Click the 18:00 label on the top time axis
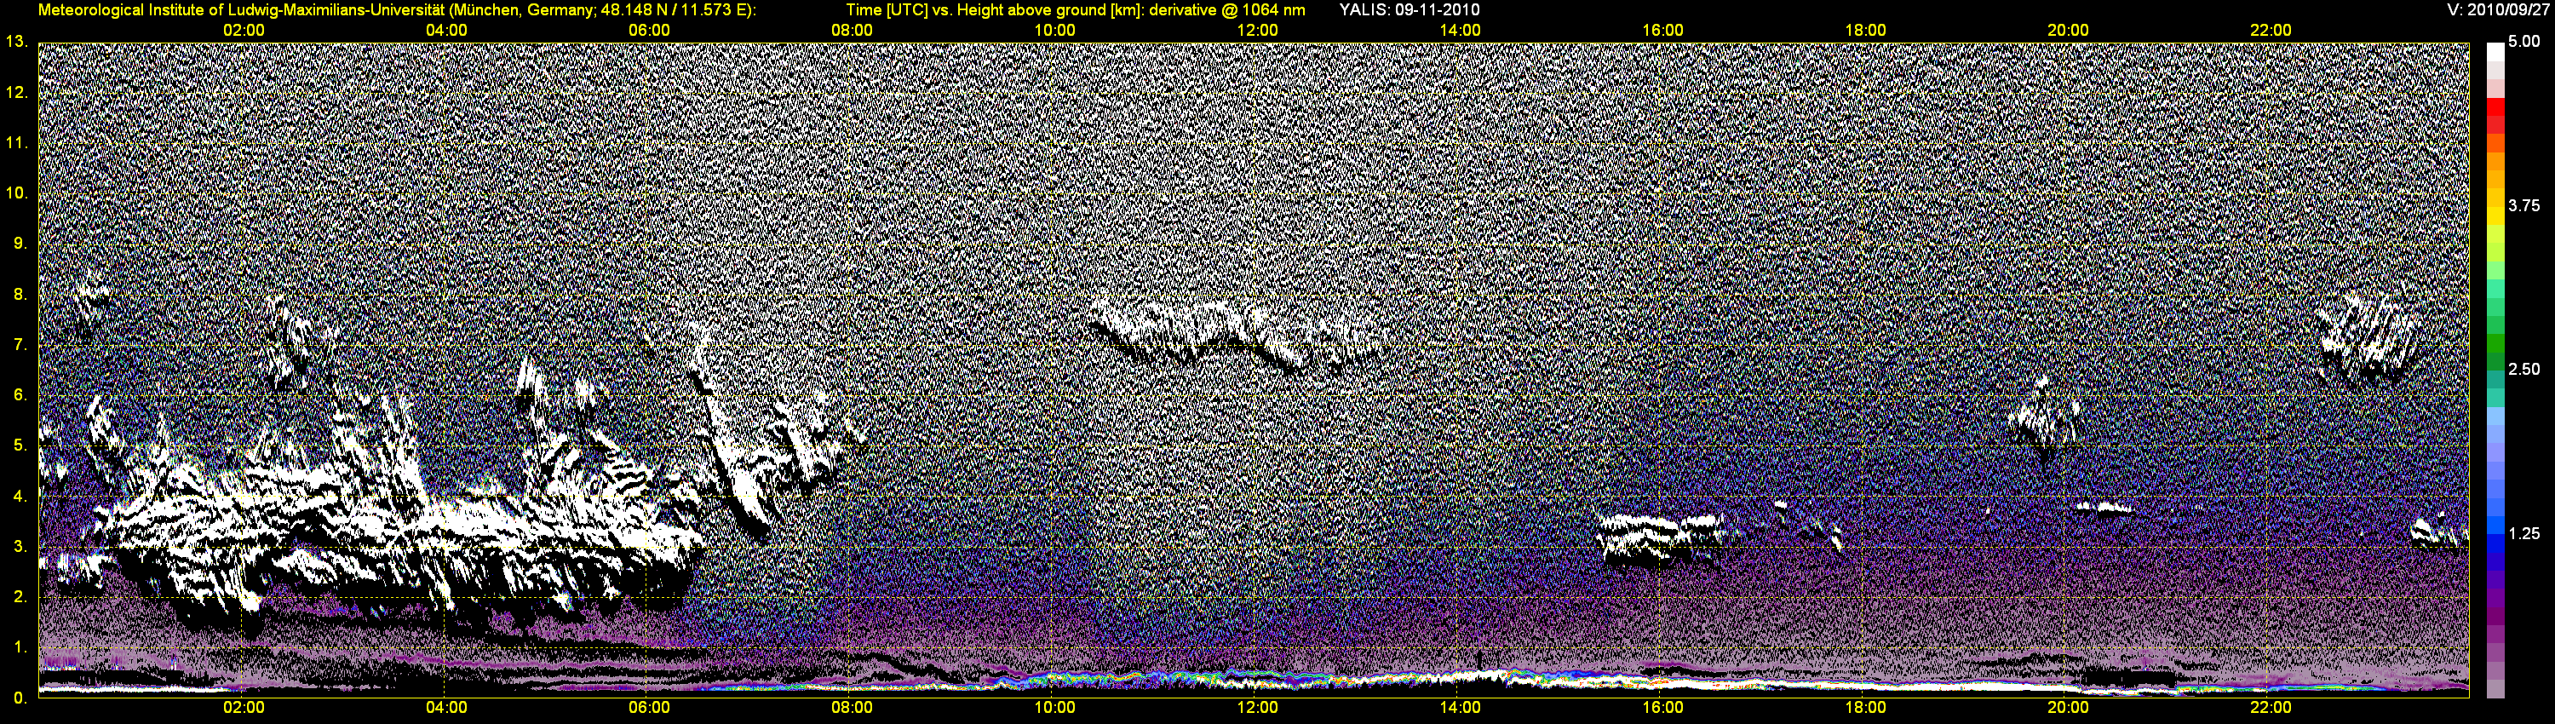 pyautogui.click(x=1866, y=30)
